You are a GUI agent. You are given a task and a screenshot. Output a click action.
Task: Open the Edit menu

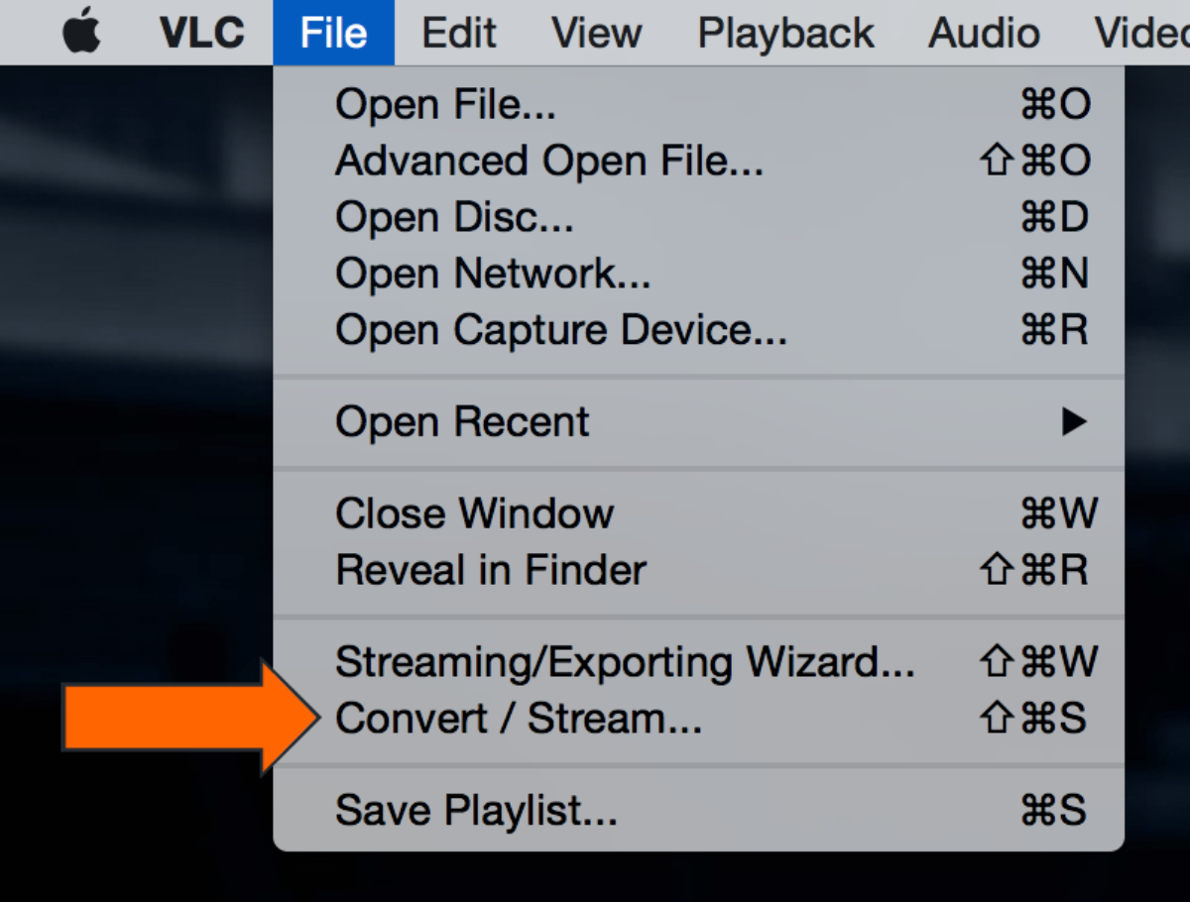(x=457, y=33)
